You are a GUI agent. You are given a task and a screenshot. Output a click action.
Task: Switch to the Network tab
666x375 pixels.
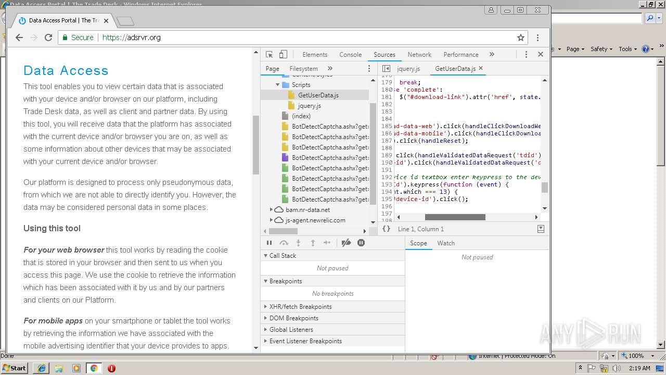pyautogui.click(x=419, y=54)
